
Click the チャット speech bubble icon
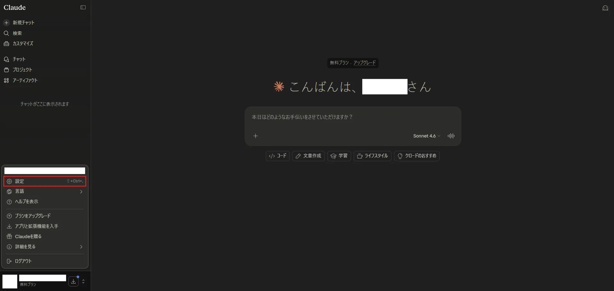coord(6,59)
